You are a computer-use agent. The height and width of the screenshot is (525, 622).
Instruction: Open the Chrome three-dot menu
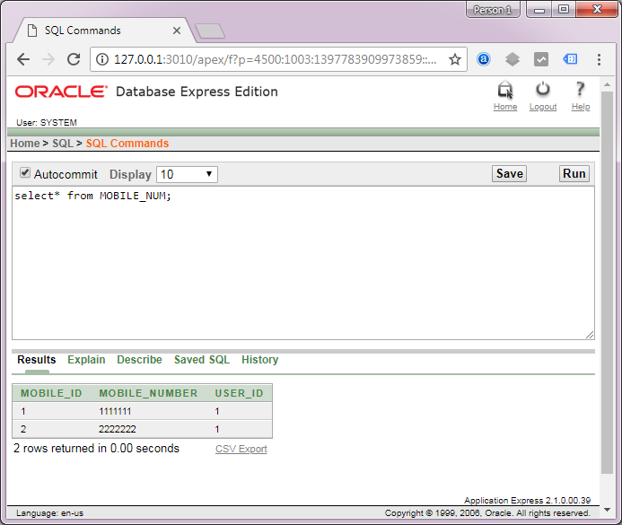(x=599, y=59)
